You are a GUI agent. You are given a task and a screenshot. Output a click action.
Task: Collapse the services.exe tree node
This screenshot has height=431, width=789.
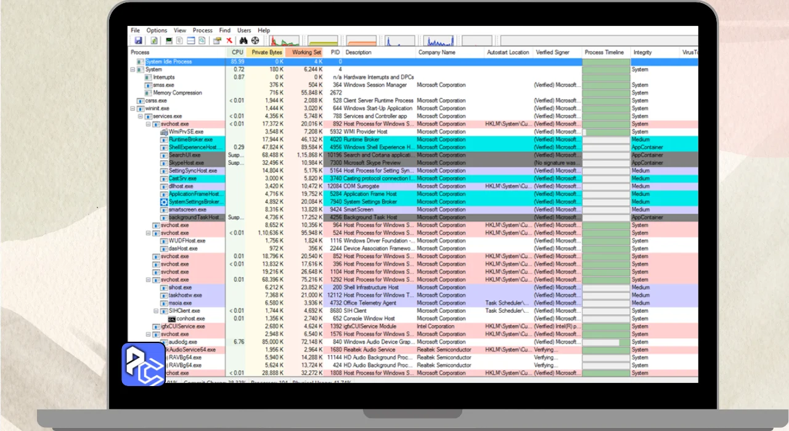141,116
